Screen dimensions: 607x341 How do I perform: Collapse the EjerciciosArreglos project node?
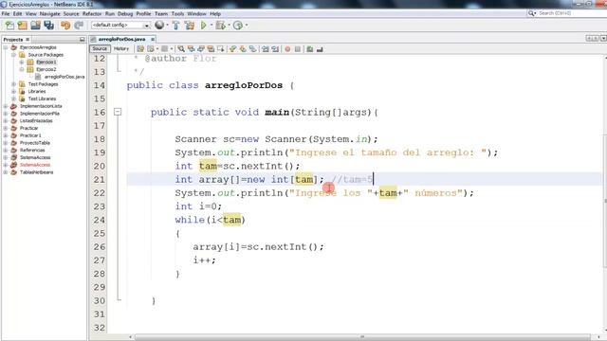tap(6, 47)
